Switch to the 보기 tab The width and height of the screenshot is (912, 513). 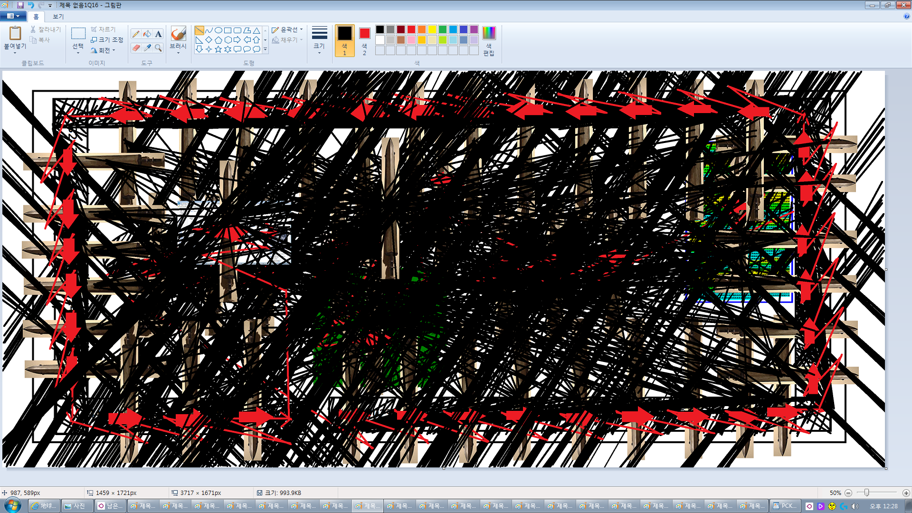pyautogui.click(x=58, y=16)
